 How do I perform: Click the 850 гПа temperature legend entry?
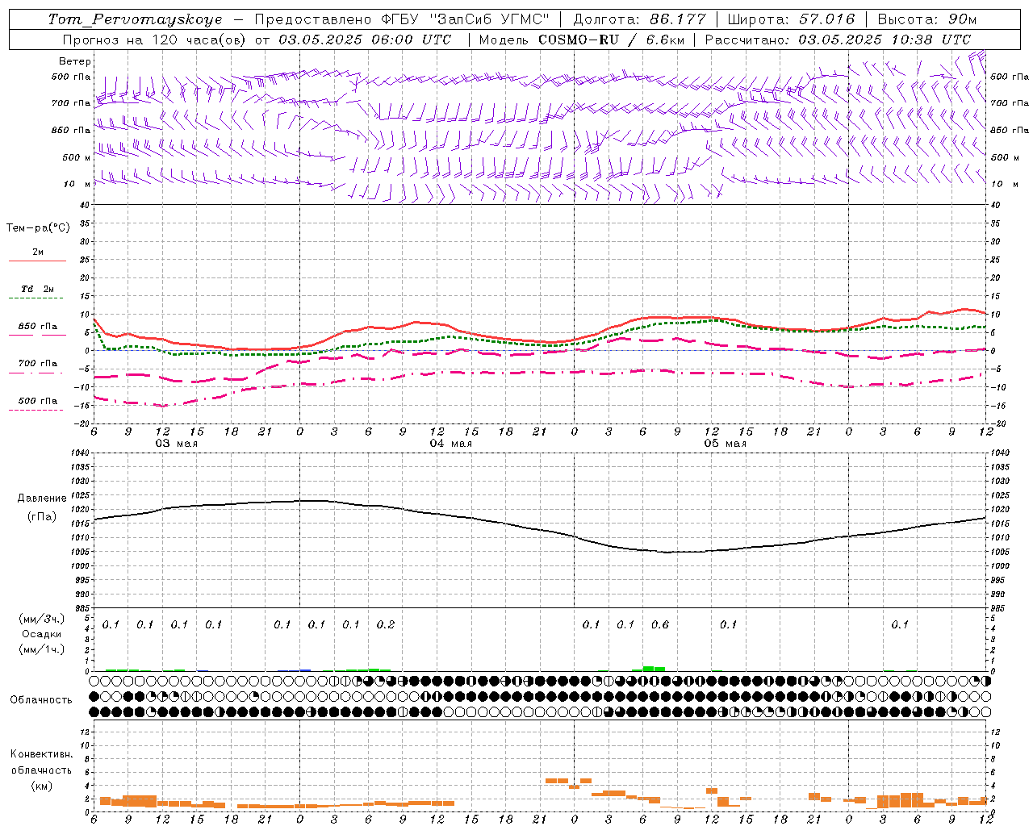(38, 327)
